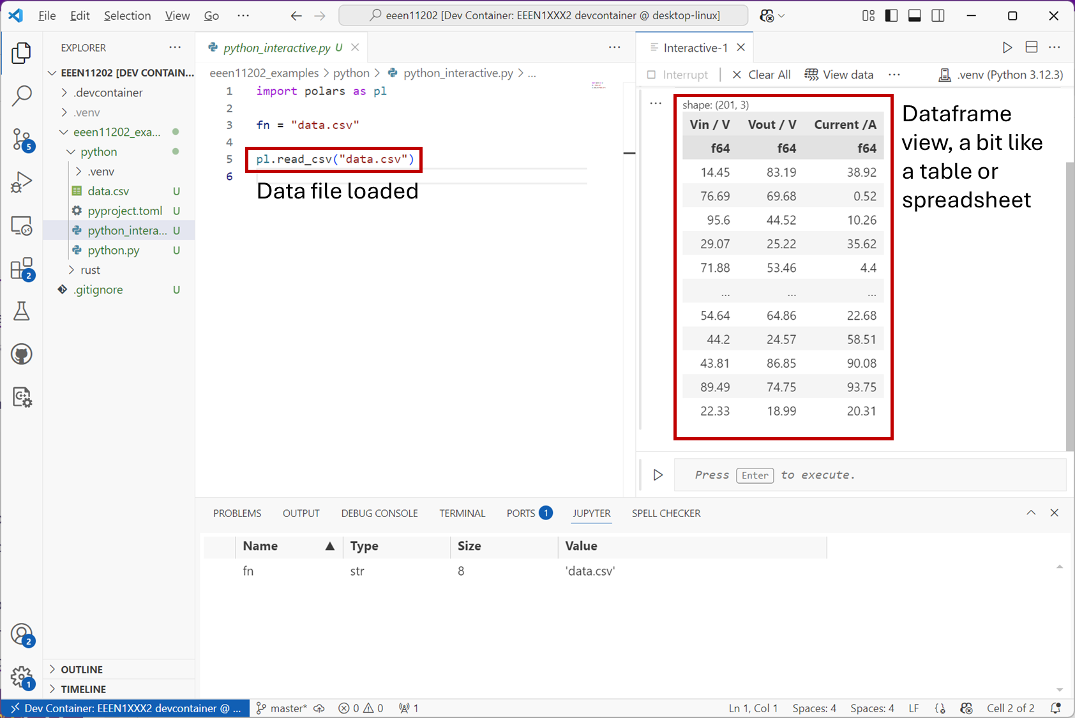This screenshot has height=718, width=1075.
Task: Open the Selection menu
Action: coord(127,15)
